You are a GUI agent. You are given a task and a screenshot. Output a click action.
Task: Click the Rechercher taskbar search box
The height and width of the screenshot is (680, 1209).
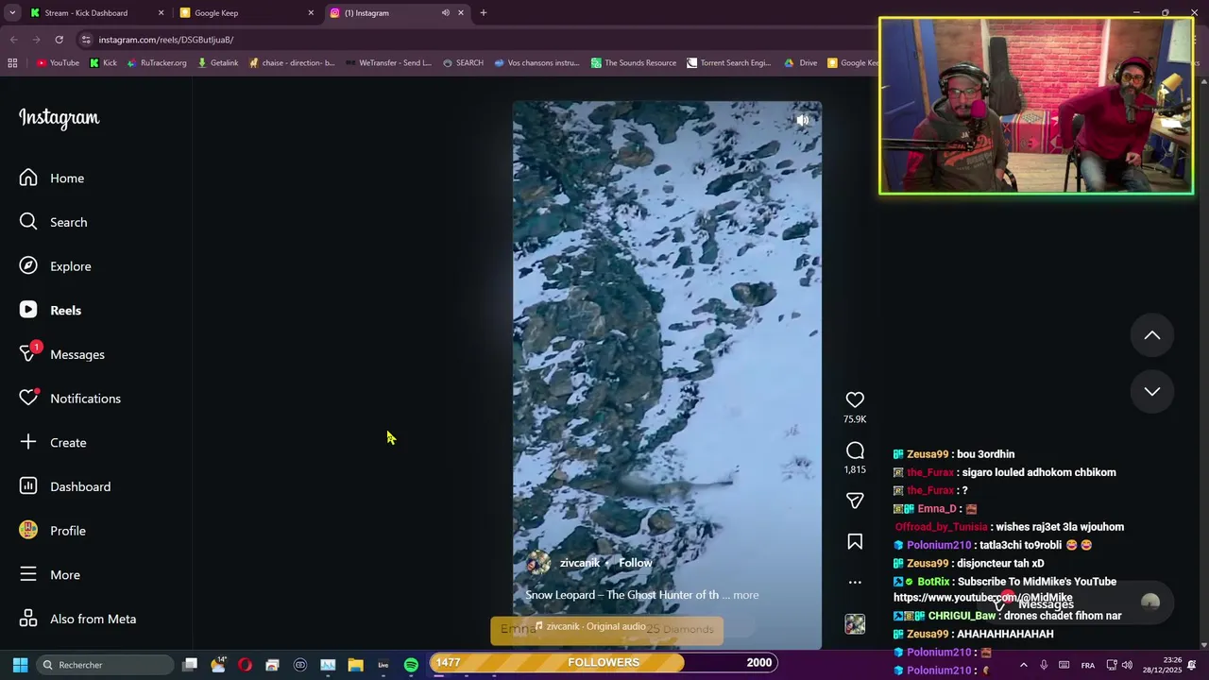click(105, 665)
